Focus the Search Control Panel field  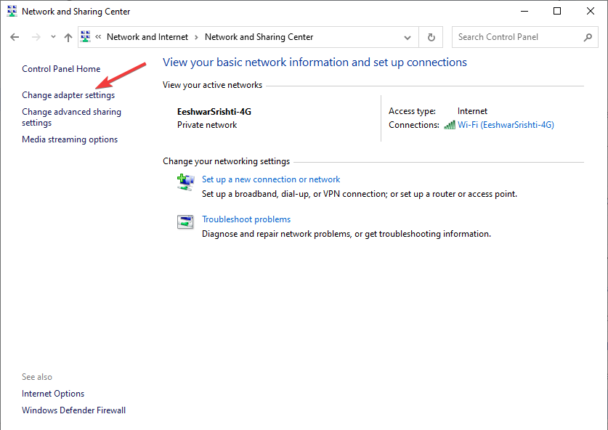(524, 37)
